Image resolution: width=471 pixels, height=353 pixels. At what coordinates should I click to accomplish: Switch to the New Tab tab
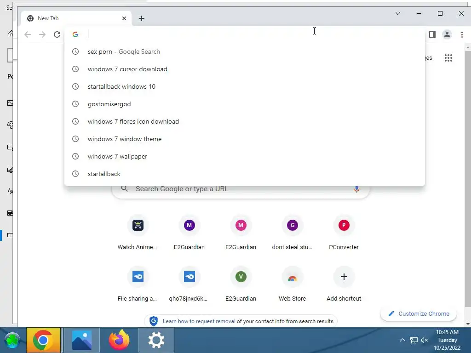point(76,18)
